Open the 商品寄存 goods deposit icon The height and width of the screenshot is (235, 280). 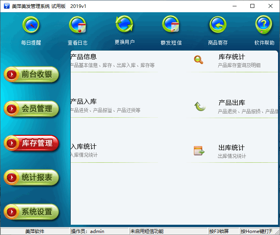point(218,25)
